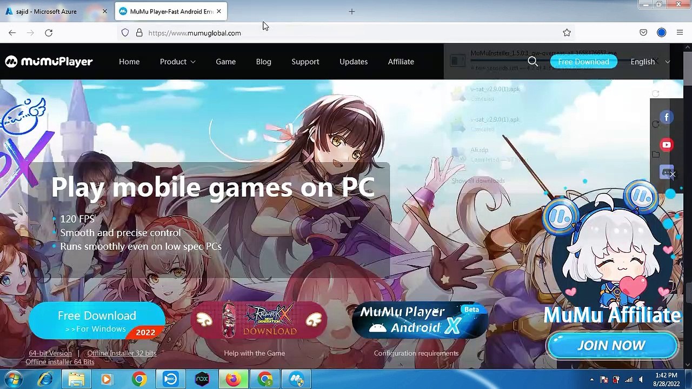
Task: Click the Firefox account avatar icon
Action: point(661,33)
